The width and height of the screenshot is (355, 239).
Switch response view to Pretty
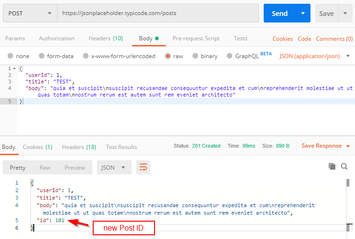pyautogui.click(x=17, y=168)
